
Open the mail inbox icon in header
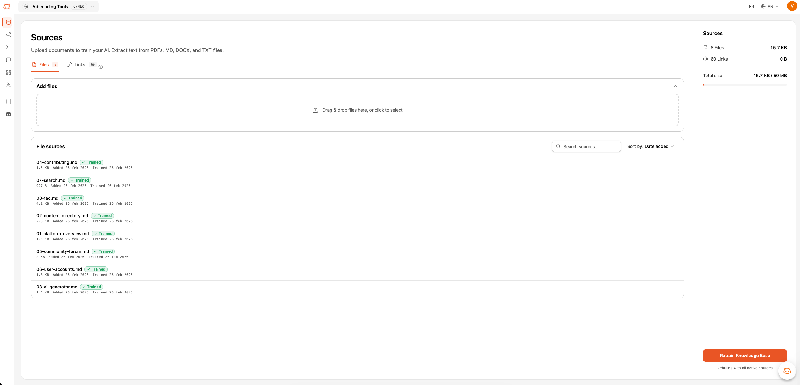[751, 7]
